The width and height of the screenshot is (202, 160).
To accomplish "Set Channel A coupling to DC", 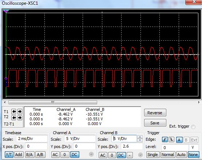I will [75, 155].
